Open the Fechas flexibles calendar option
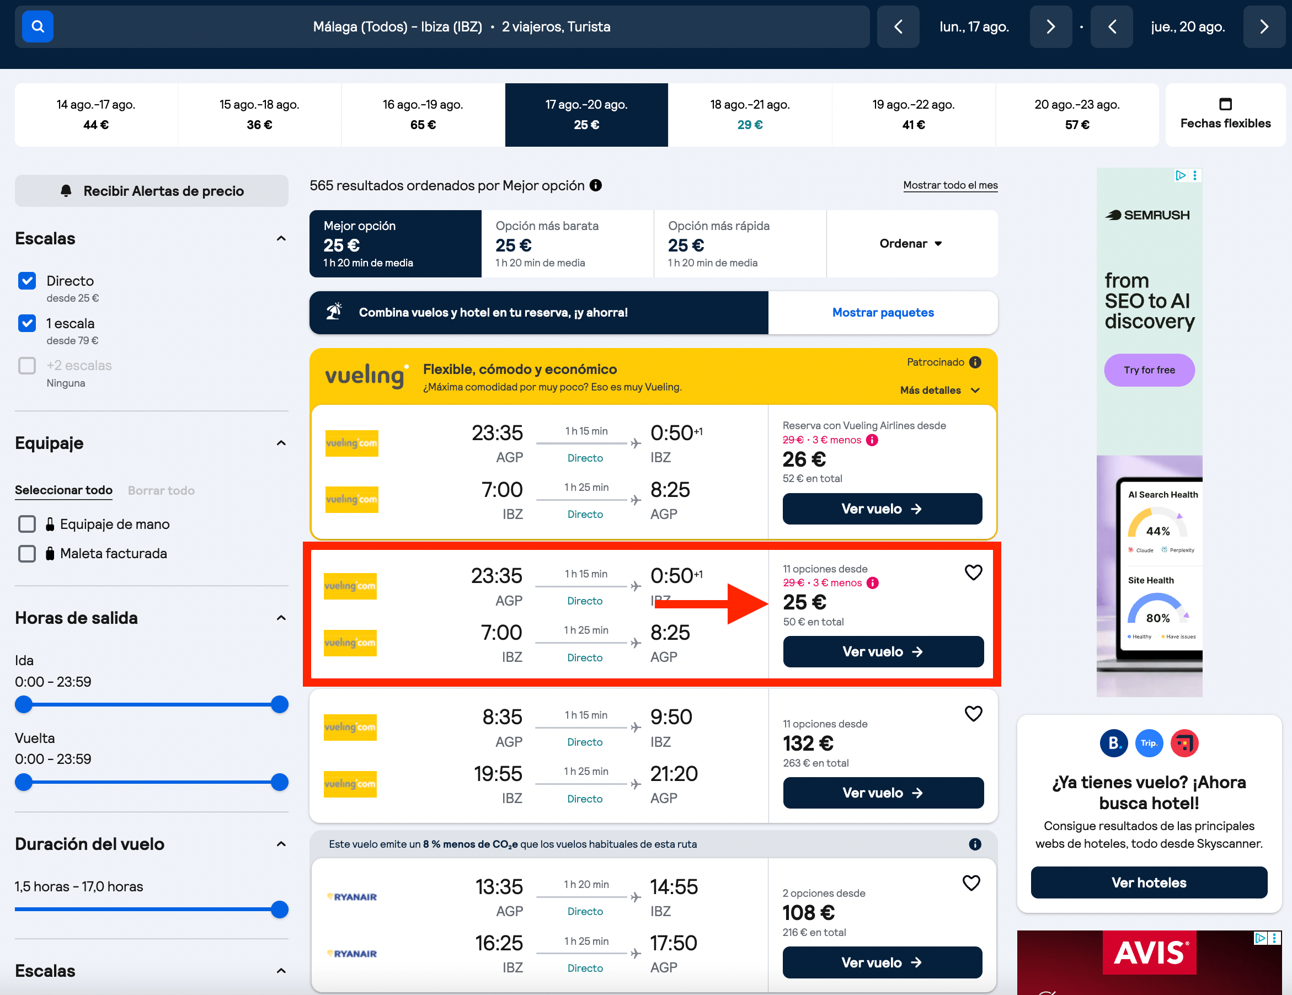This screenshot has height=995, width=1292. pos(1225,115)
